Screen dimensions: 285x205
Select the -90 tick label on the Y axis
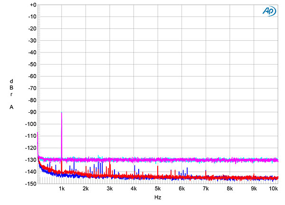pyautogui.click(x=31, y=112)
